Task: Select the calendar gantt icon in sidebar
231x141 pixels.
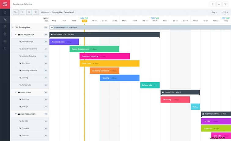Action: (x=5, y=20)
